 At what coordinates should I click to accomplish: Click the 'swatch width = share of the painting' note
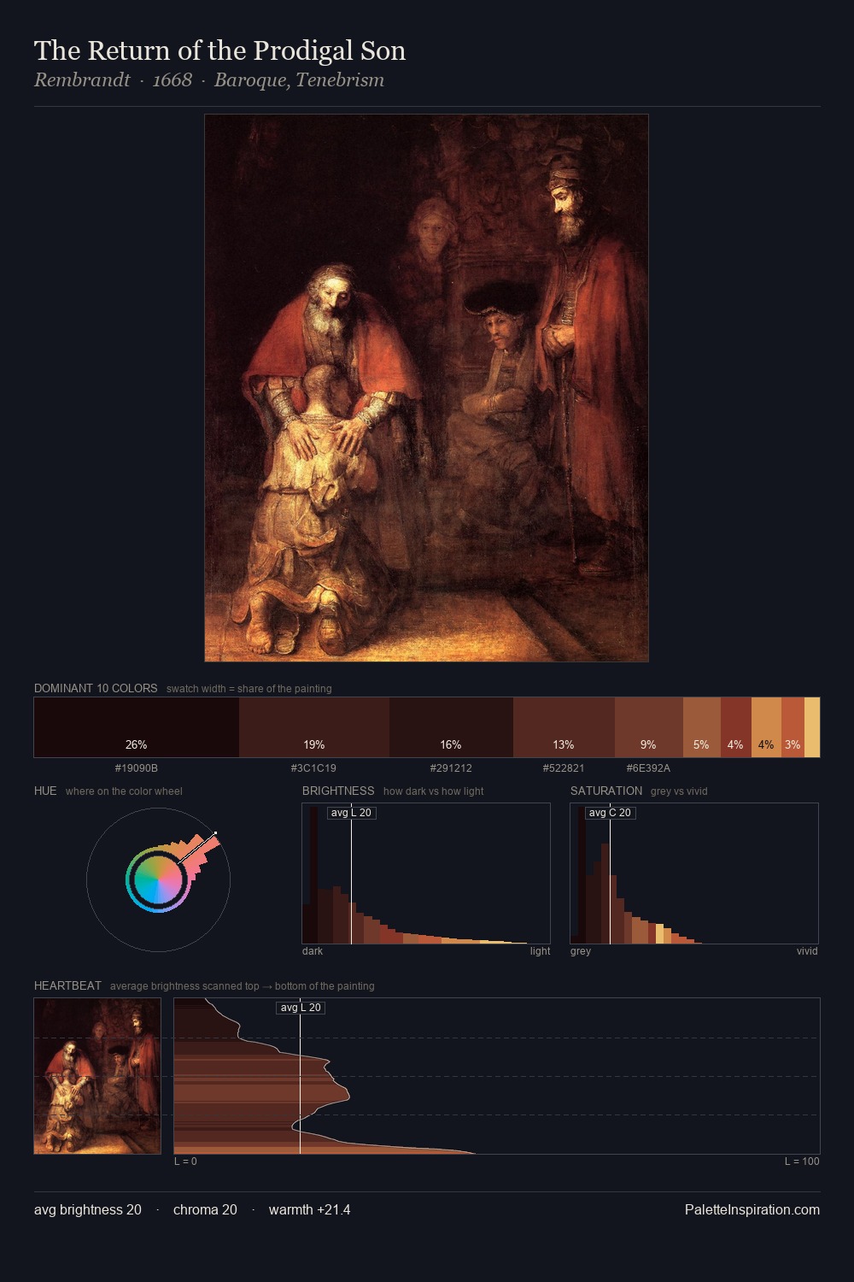point(249,689)
